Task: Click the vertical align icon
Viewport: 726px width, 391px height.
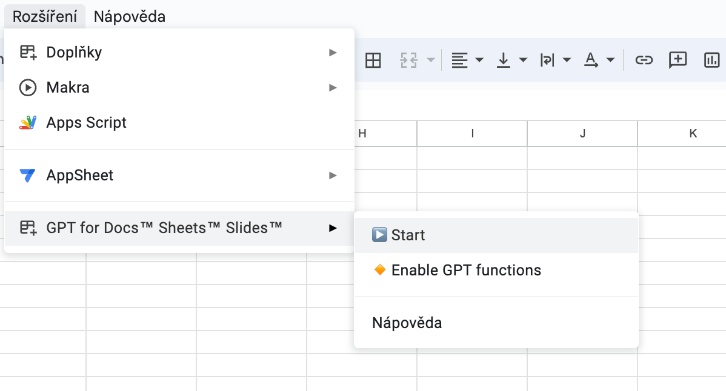Action: 504,60
